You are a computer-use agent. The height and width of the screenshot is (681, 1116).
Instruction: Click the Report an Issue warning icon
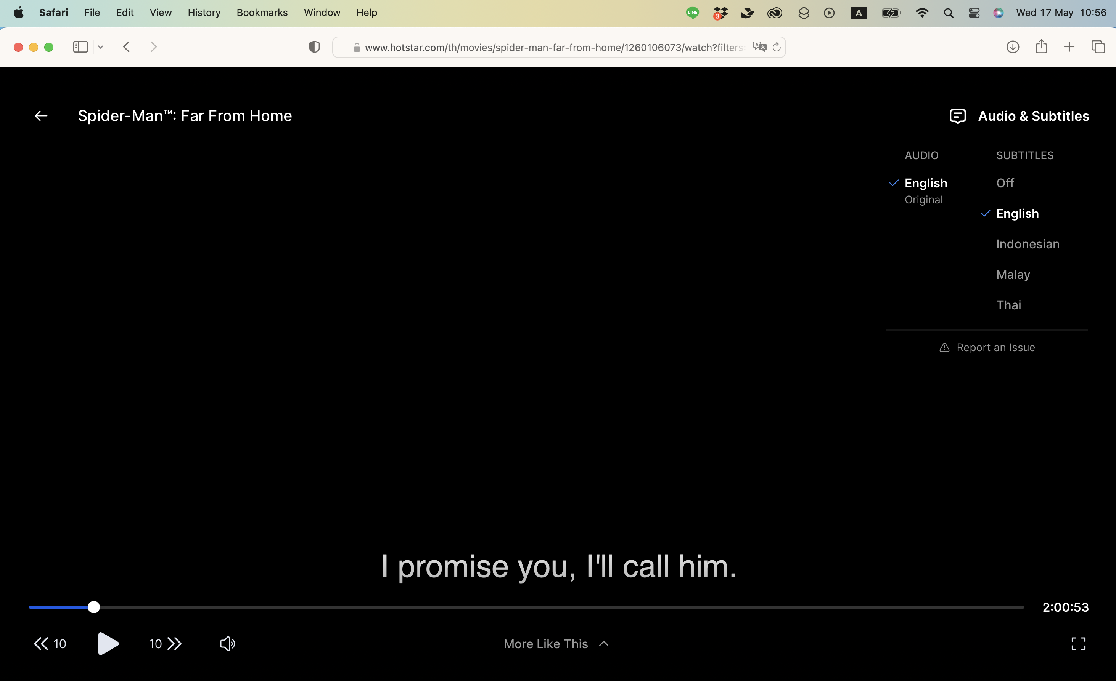pos(944,347)
